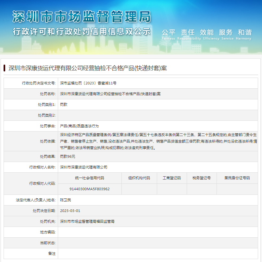The width and height of the screenshot is (262, 262).
Task: Click the 处罚机关 label
Action: [48, 221]
